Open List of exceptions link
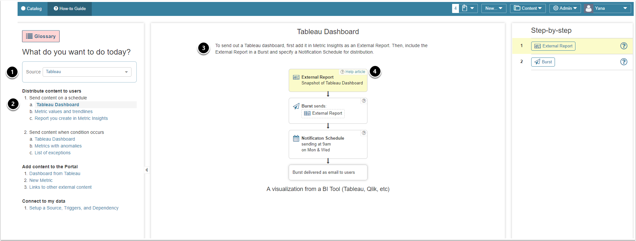636x241 pixels. 53,153
